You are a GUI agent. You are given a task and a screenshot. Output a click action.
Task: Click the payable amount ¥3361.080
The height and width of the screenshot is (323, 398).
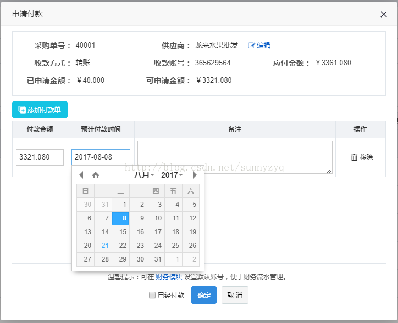point(333,63)
